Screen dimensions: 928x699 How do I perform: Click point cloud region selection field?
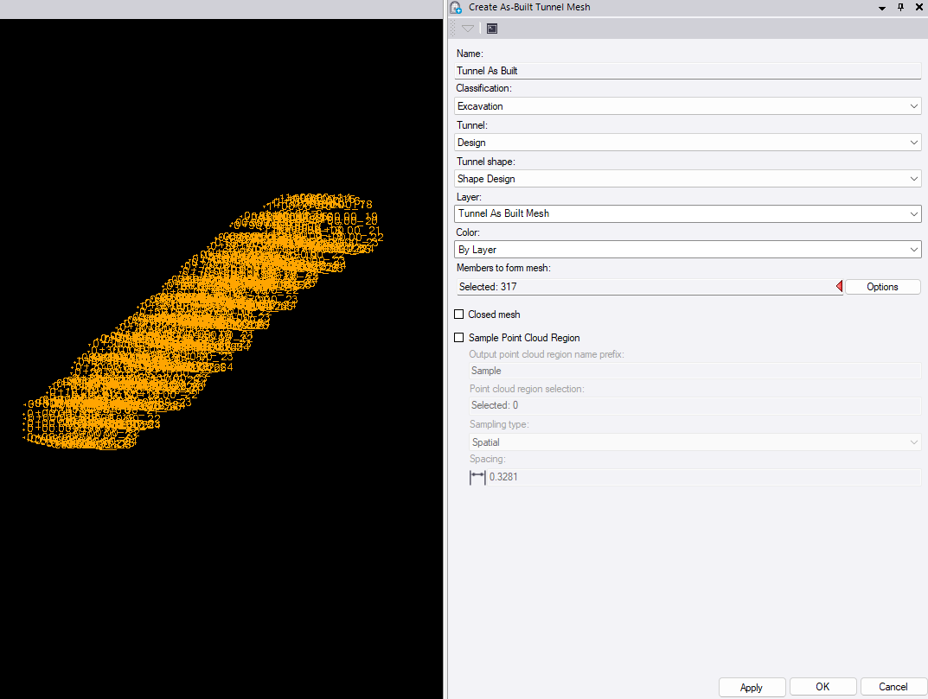pos(694,405)
